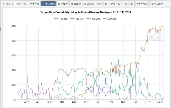Screen dimensions: 171x108
Task: Select the 29 四月20 tab
Action: point(89,4)
